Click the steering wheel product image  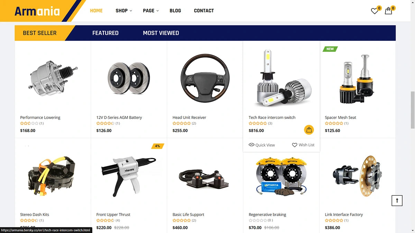[x=205, y=78]
